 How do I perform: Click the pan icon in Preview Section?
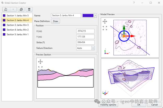(x=40, y=62)
